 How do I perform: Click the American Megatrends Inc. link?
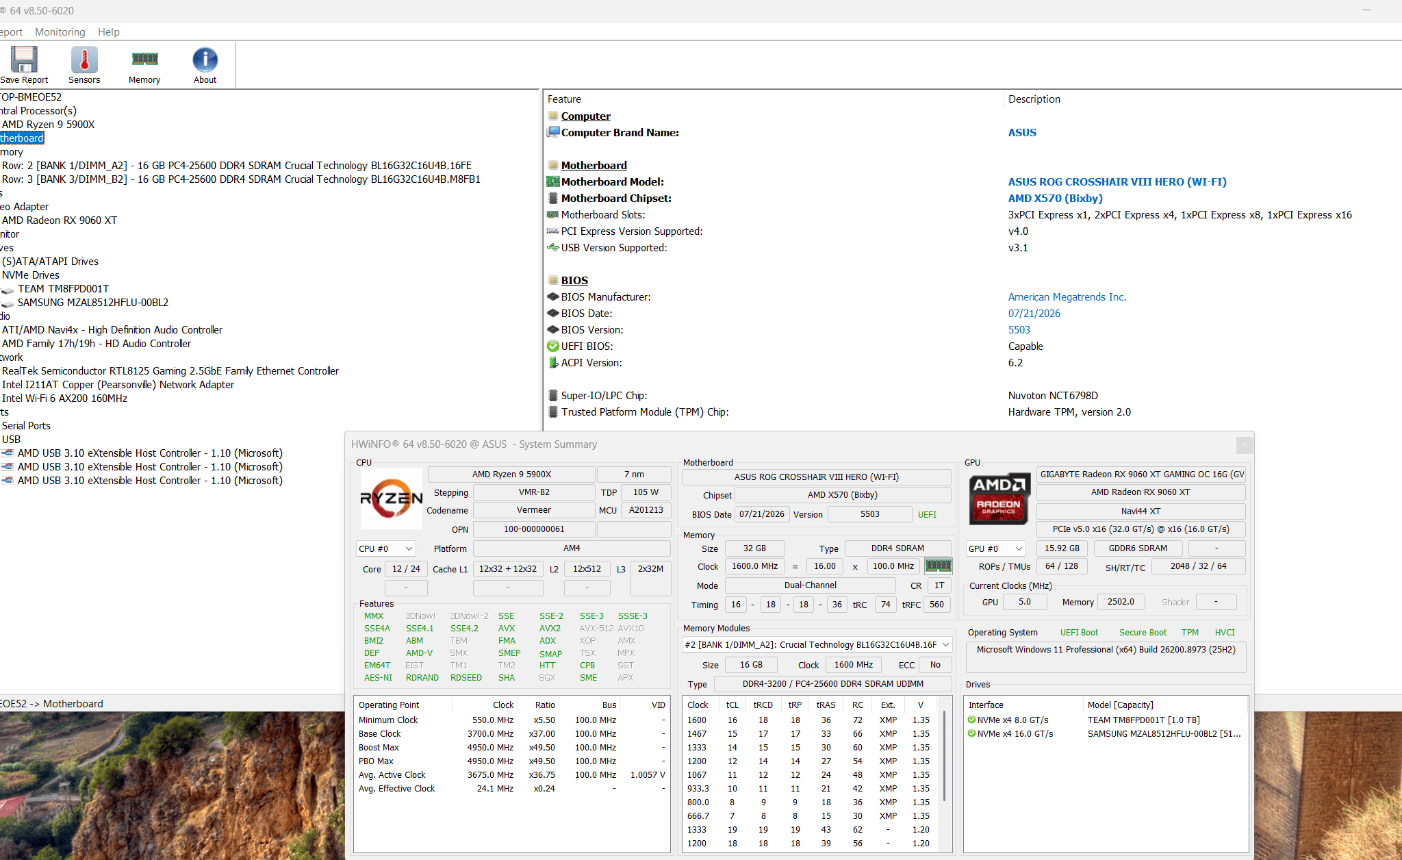click(x=1067, y=296)
